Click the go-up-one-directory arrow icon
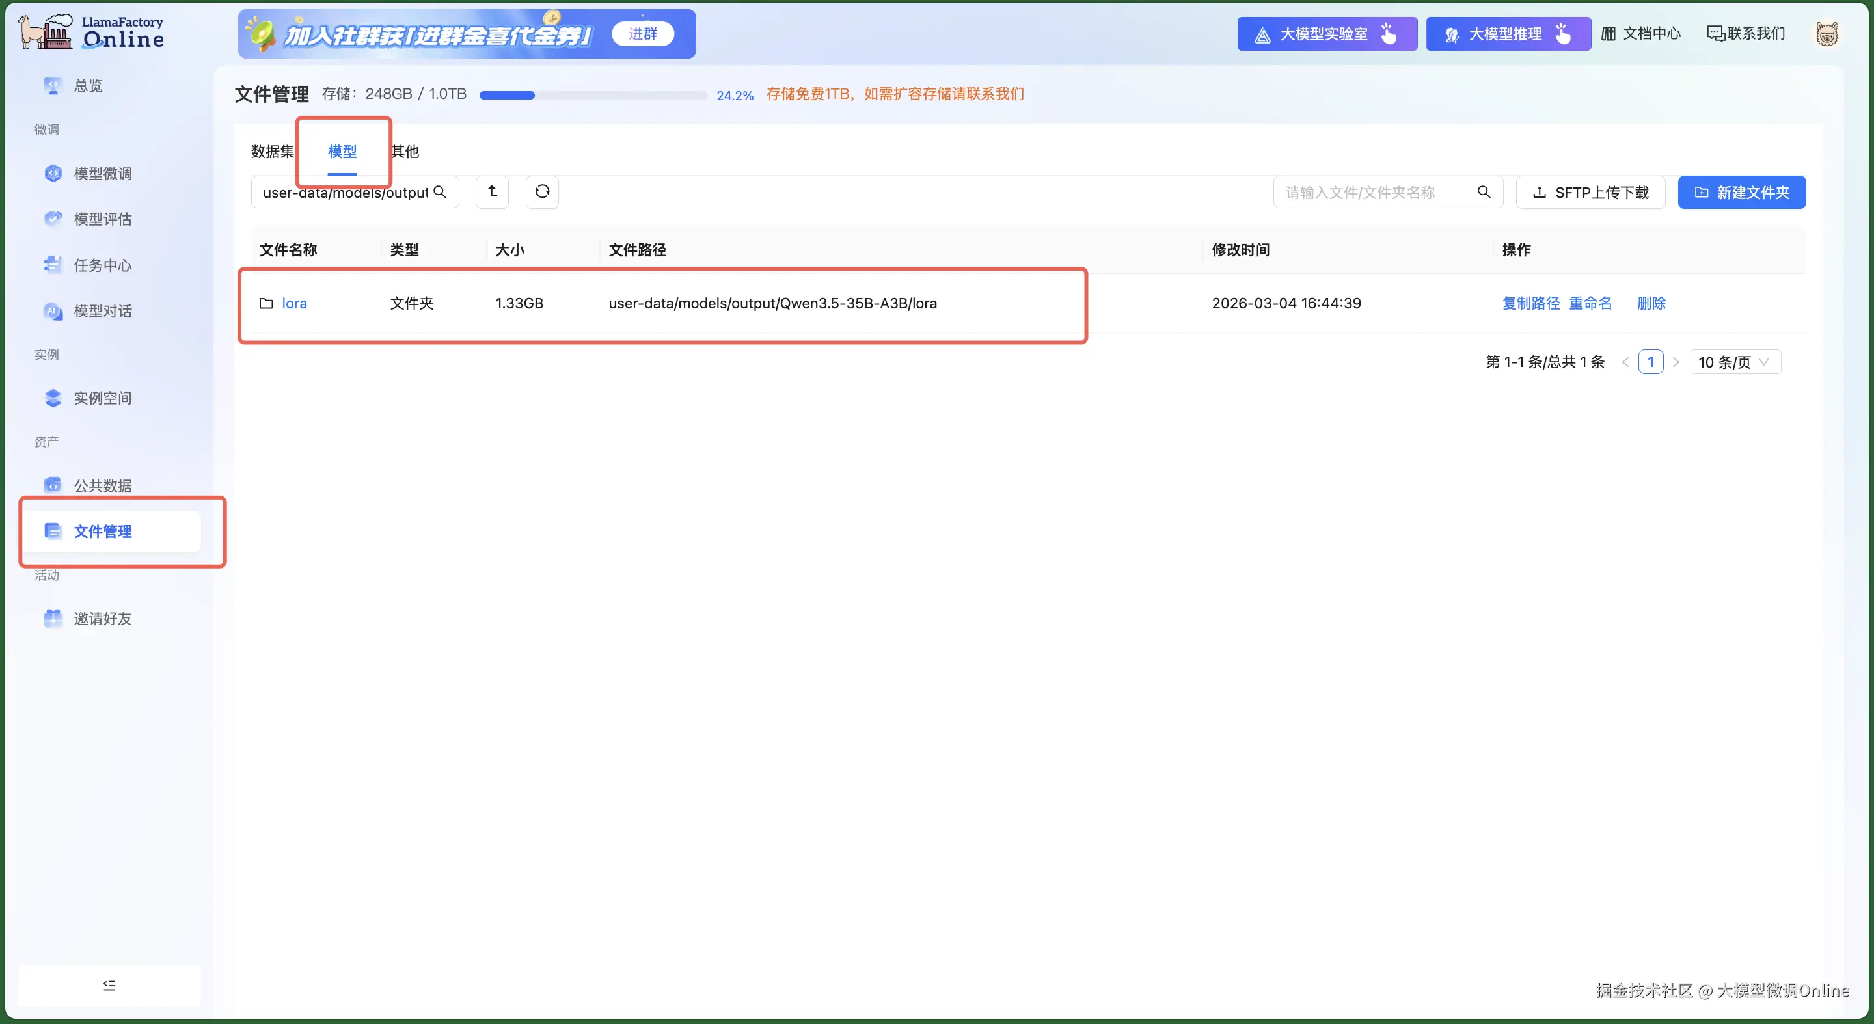 click(x=493, y=192)
